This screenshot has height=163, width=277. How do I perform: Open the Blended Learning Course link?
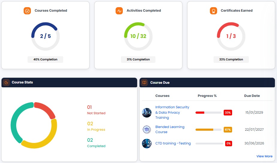pos(170,129)
